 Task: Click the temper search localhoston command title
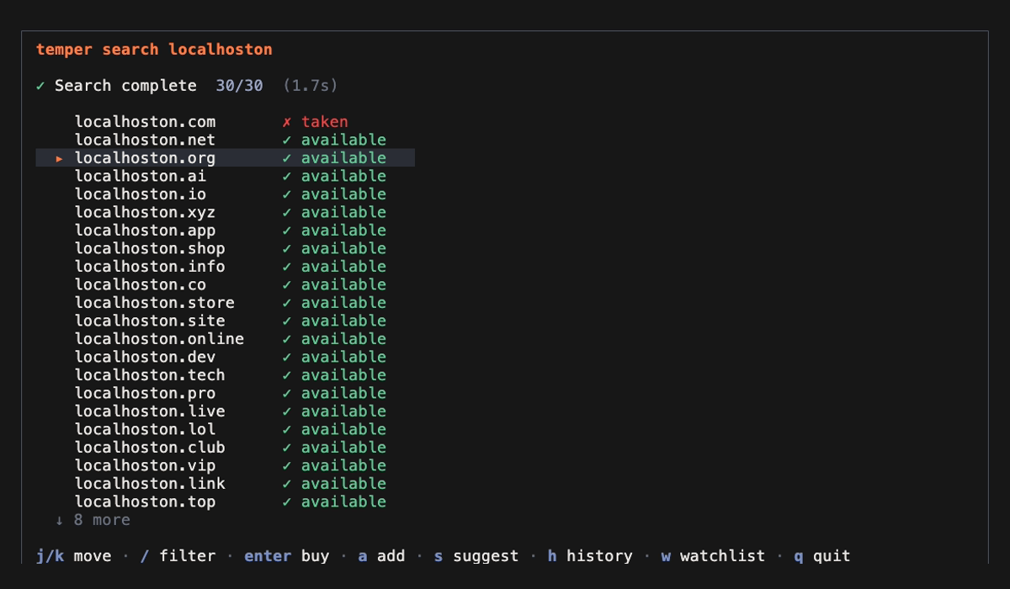point(154,50)
